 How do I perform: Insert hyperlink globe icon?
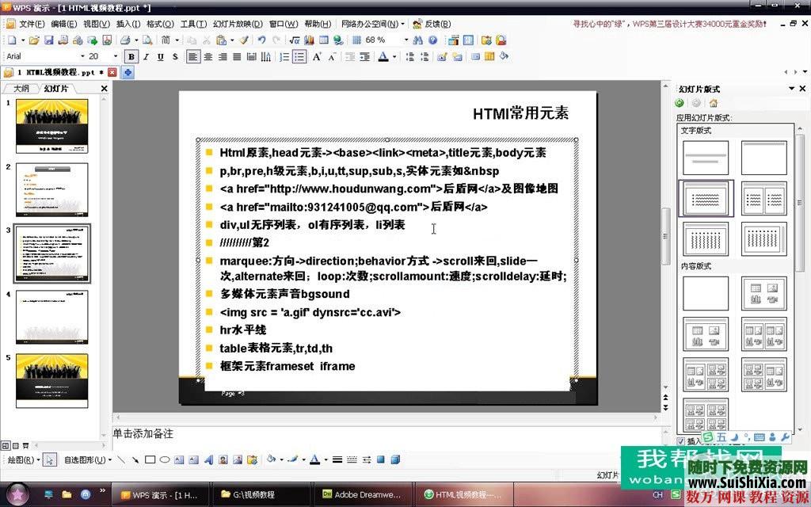point(338,40)
